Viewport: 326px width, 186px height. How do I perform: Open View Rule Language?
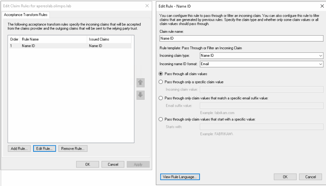pos(180,177)
